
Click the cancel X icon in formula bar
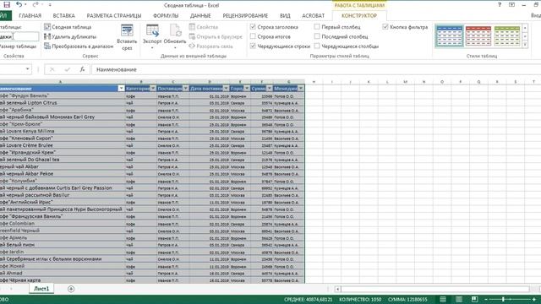[x=52, y=69]
